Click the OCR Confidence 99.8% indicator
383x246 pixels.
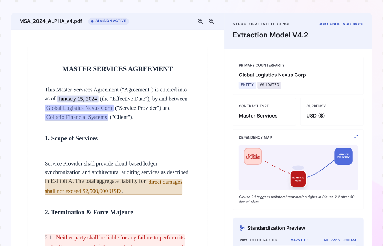(x=341, y=24)
